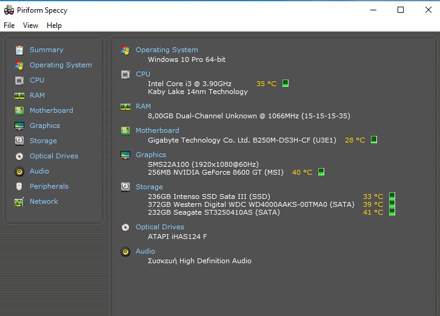440x316 pixels.
Task: Open the RAM module icon in sidebar
Action: (19, 96)
